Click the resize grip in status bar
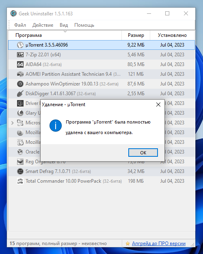Screen dimensions: 203x254 point(192,245)
